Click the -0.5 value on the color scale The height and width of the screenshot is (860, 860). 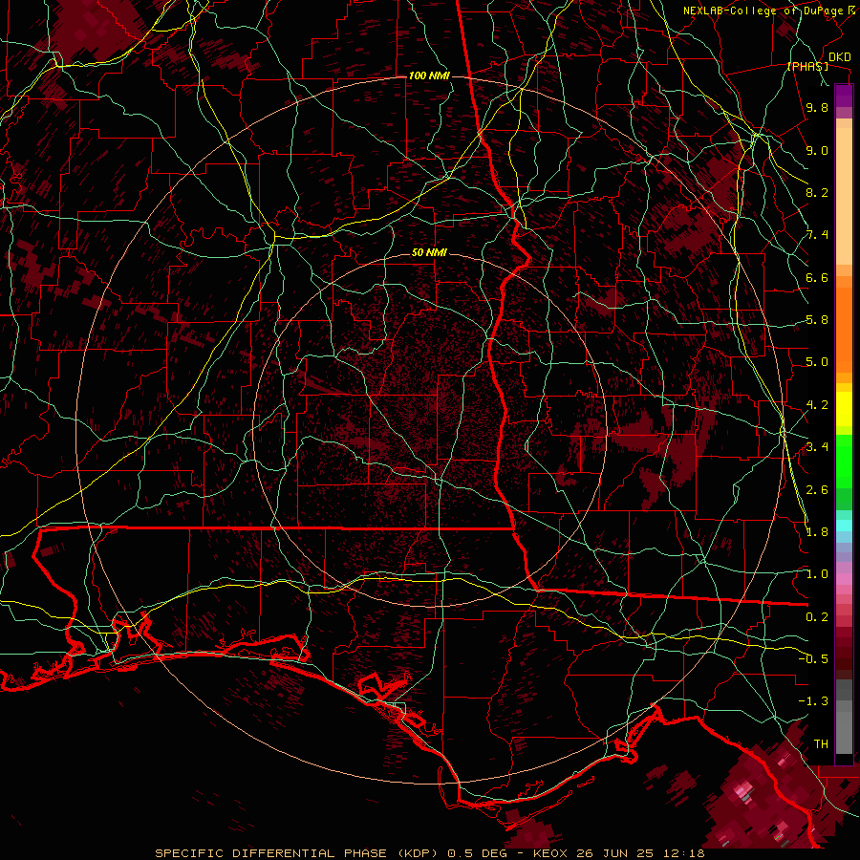(813, 659)
